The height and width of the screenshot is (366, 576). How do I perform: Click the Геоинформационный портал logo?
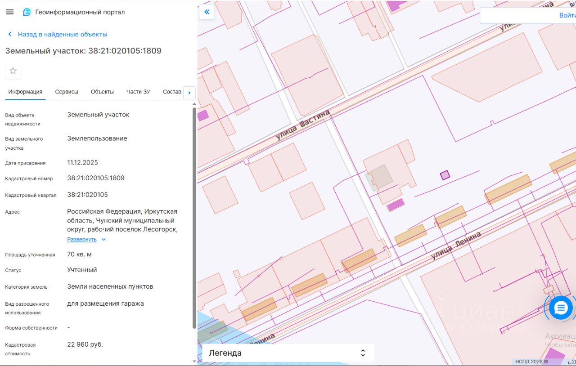point(28,12)
